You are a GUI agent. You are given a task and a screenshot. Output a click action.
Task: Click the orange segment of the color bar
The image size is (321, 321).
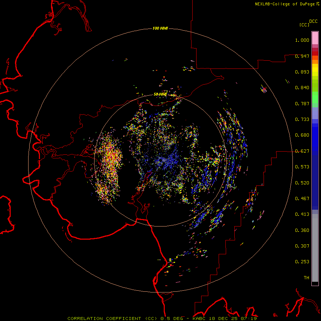click(315, 60)
